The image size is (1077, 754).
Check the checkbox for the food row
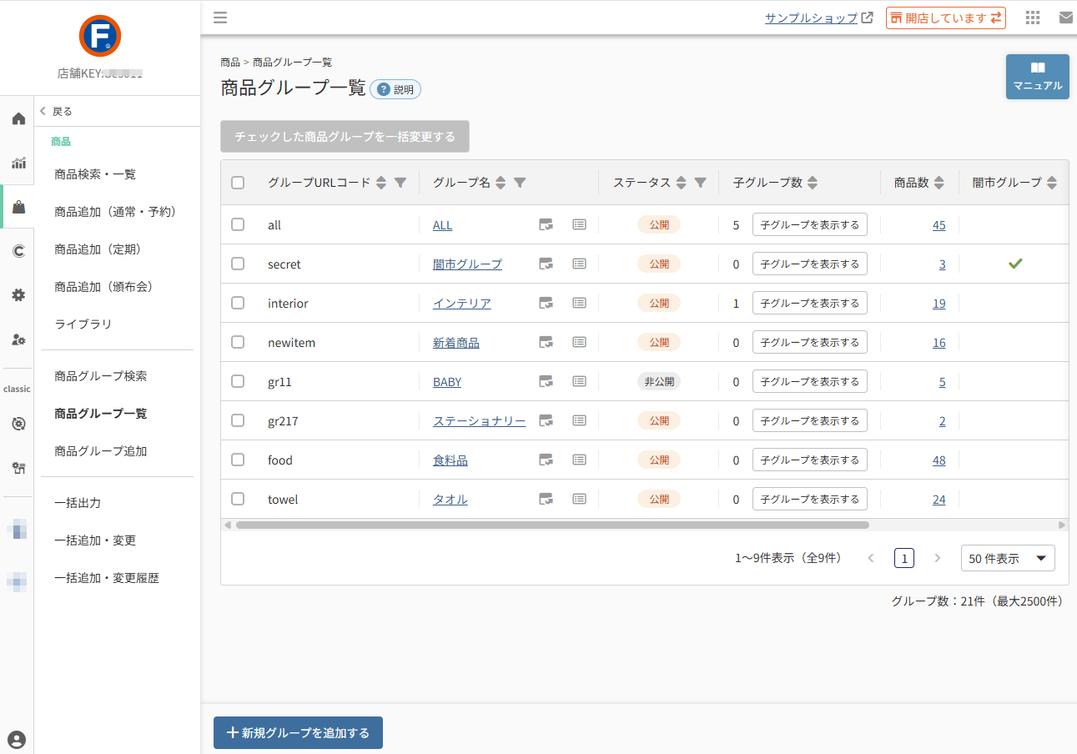(x=238, y=460)
